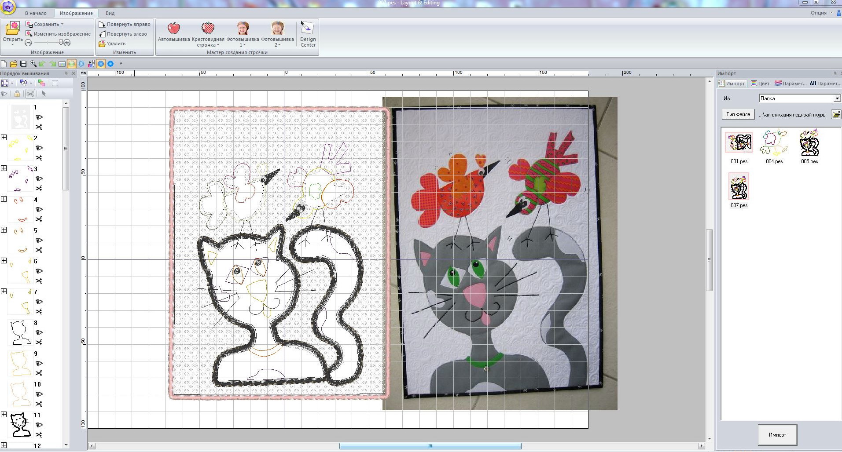Start the Фотовышивка 2 wizard
The image size is (842, 452).
click(x=277, y=34)
